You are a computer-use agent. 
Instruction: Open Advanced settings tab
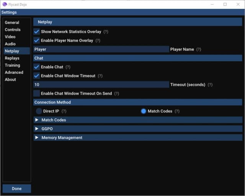pyautogui.click(x=17, y=72)
